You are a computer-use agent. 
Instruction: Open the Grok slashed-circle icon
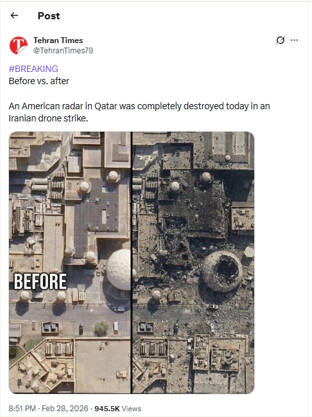point(281,40)
